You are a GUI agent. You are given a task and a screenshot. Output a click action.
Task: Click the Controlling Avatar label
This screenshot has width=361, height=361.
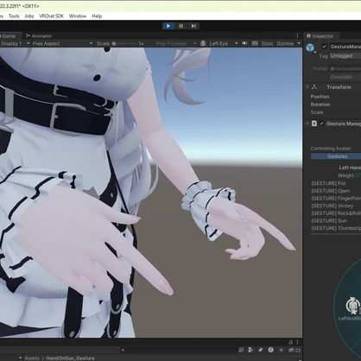tap(331, 149)
